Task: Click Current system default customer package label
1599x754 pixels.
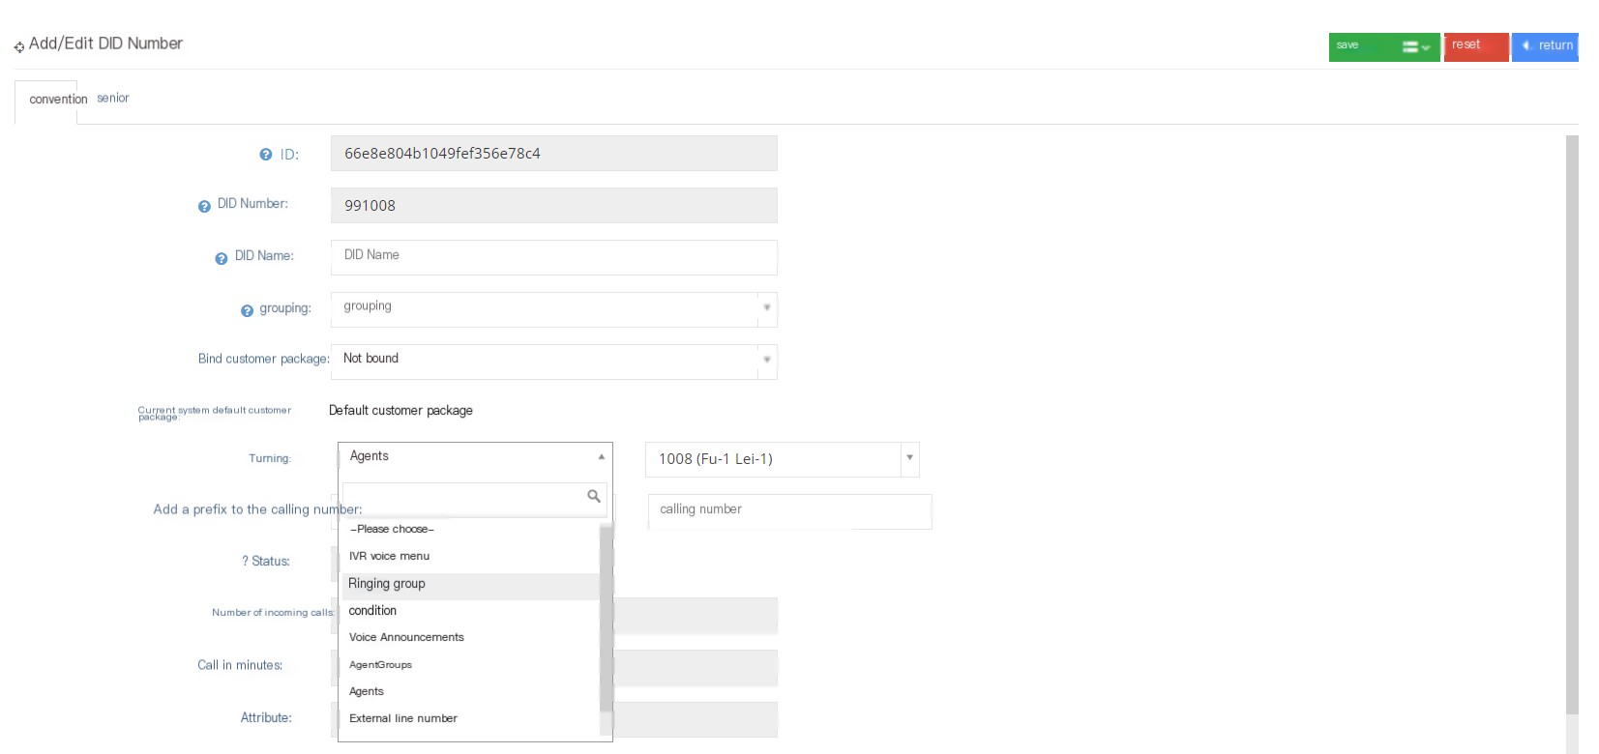Action: click(x=214, y=413)
